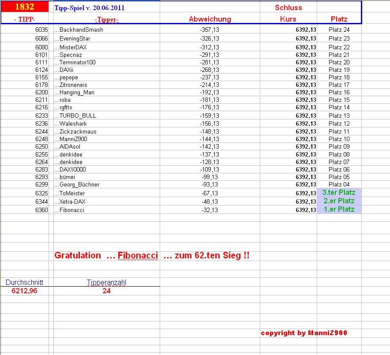Click the deviation value -357,13
This screenshot has height=355, width=390.
[210, 30]
